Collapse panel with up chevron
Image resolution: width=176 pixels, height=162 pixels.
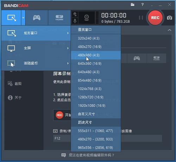[x=169, y=30]
